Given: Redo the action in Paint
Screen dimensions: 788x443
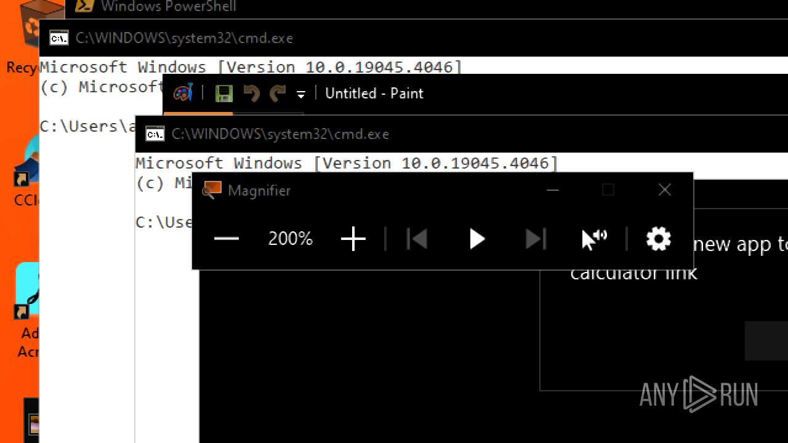Looking at the screenshot, I should (278, 94).
